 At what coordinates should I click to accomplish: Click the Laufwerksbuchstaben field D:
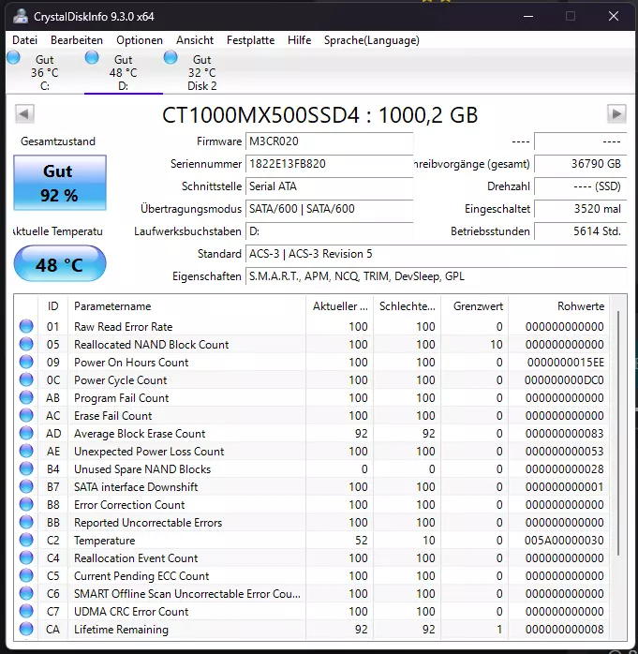[330, 231]
